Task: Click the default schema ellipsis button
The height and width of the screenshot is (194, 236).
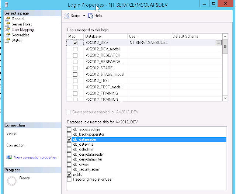Action: tap(219, 42)
